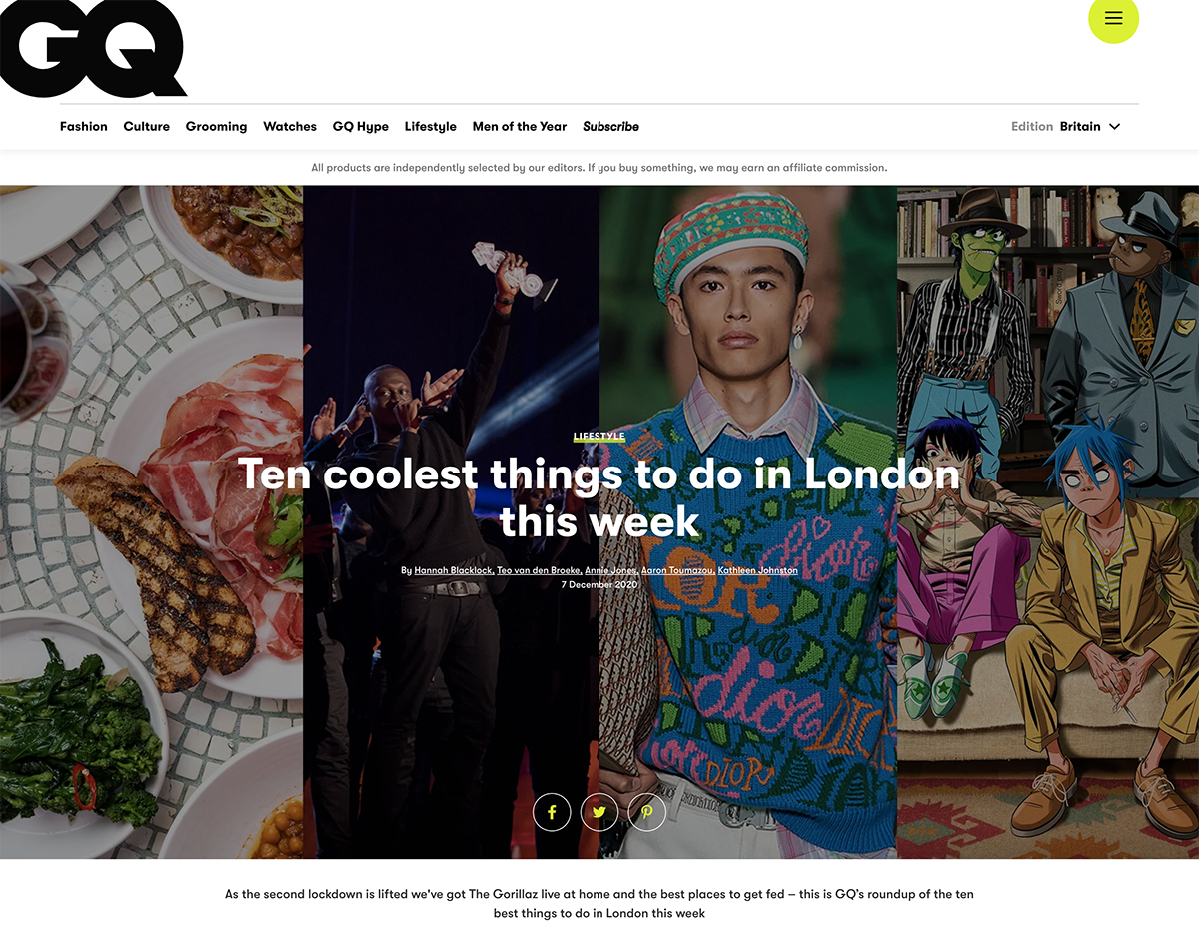This screenshot has height=946, width=1199.
Task: Click the GQ logo
Action: (93, 48)
